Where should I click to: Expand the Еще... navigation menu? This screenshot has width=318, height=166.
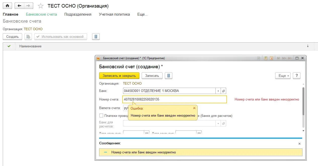tap(142, 14)
